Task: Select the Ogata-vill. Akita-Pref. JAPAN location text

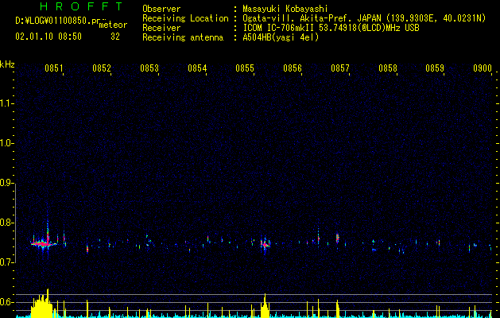Action: coord(312,18)
